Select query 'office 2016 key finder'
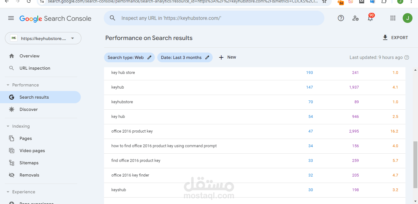The height and width of the screenshot is (204, 418). tap(255, 175)
